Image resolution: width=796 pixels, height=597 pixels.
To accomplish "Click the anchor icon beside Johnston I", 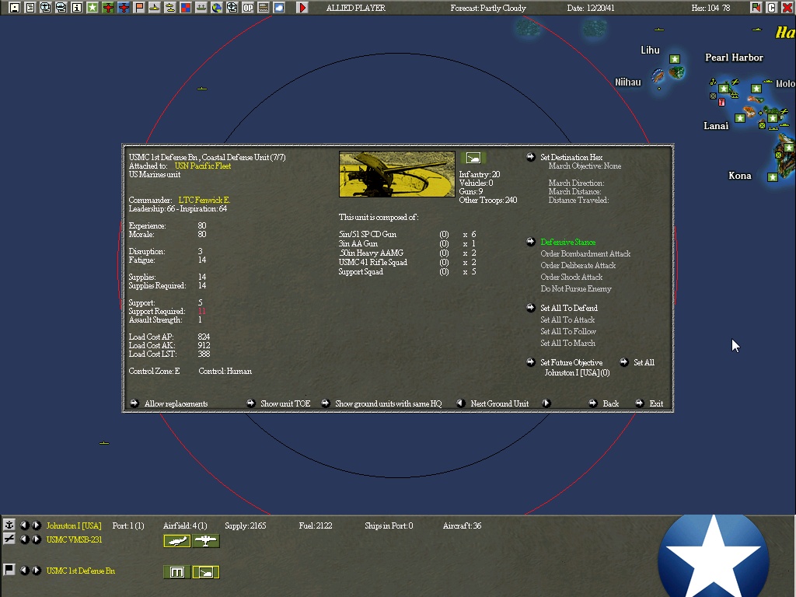I will 9,525.
